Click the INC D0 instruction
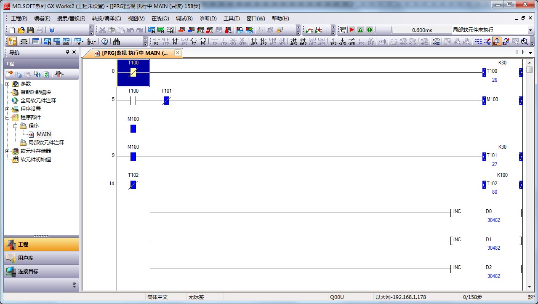The image size is (538, 304). [x=486, y=213]
